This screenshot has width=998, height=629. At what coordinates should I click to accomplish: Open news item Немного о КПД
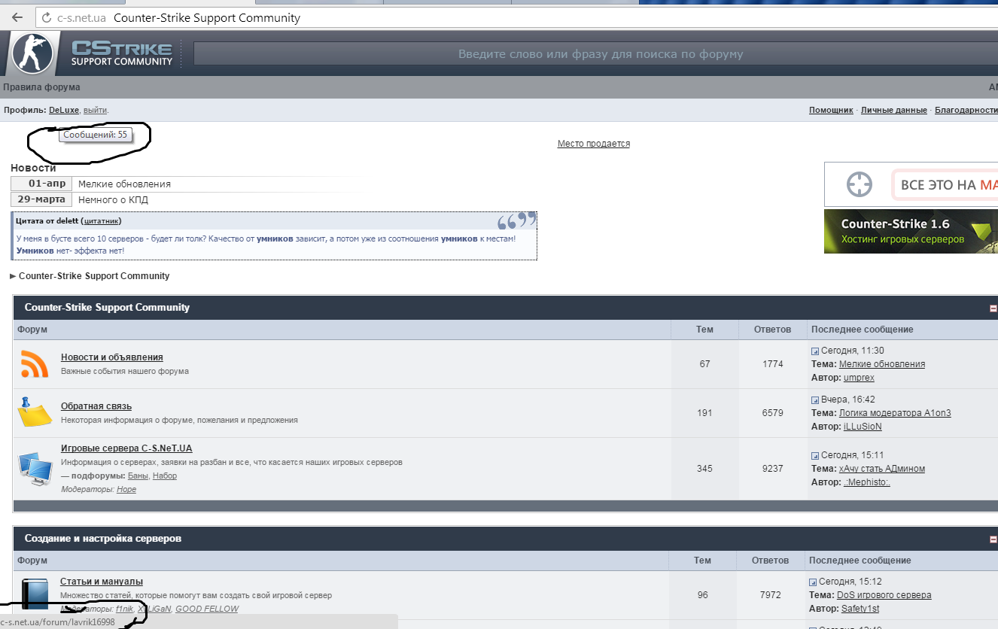tap(113, 200)
